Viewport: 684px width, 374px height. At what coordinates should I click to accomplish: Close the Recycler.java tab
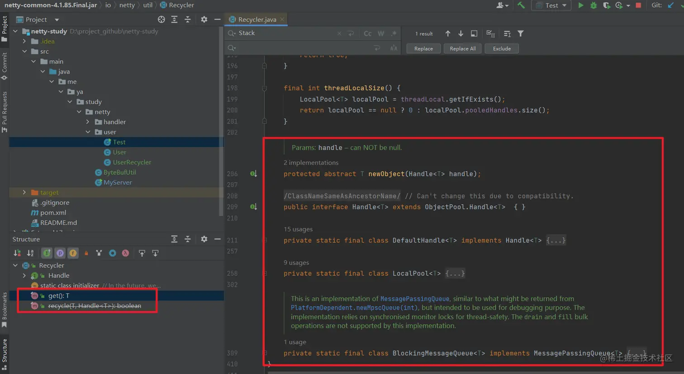click(282, 19)
